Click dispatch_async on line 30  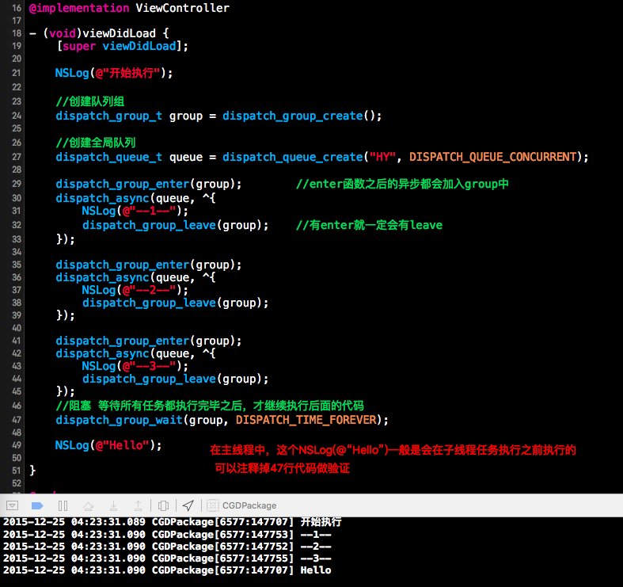[x=102, y=198]
